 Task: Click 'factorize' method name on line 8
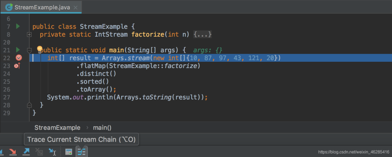click(147, 34)
